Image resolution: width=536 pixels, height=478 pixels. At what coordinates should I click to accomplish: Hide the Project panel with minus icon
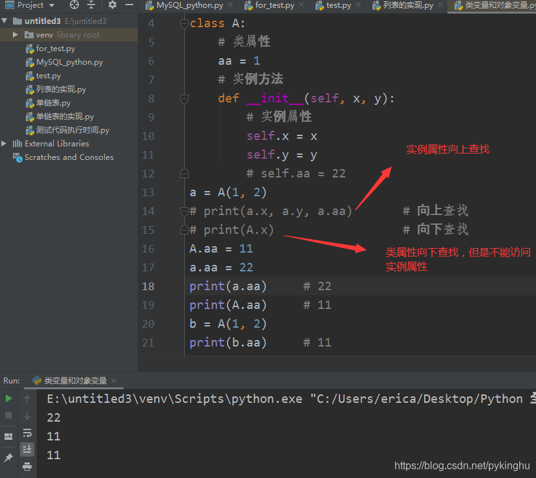point(129,5)
